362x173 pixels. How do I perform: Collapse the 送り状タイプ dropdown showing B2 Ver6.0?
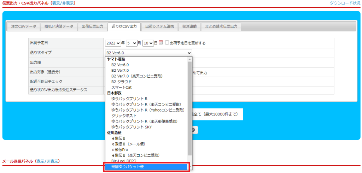(148, 53)
